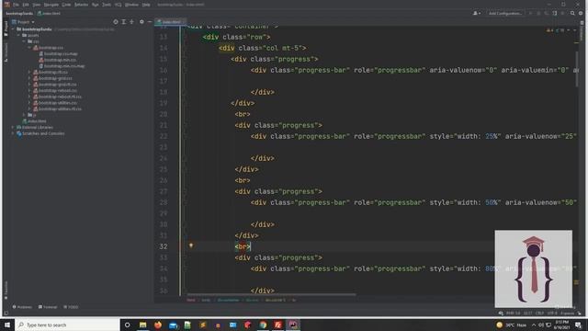Open the Problems tool window
Image resolution: width=588 pixels, height=331 pixels.
click(x=22, y=307)
